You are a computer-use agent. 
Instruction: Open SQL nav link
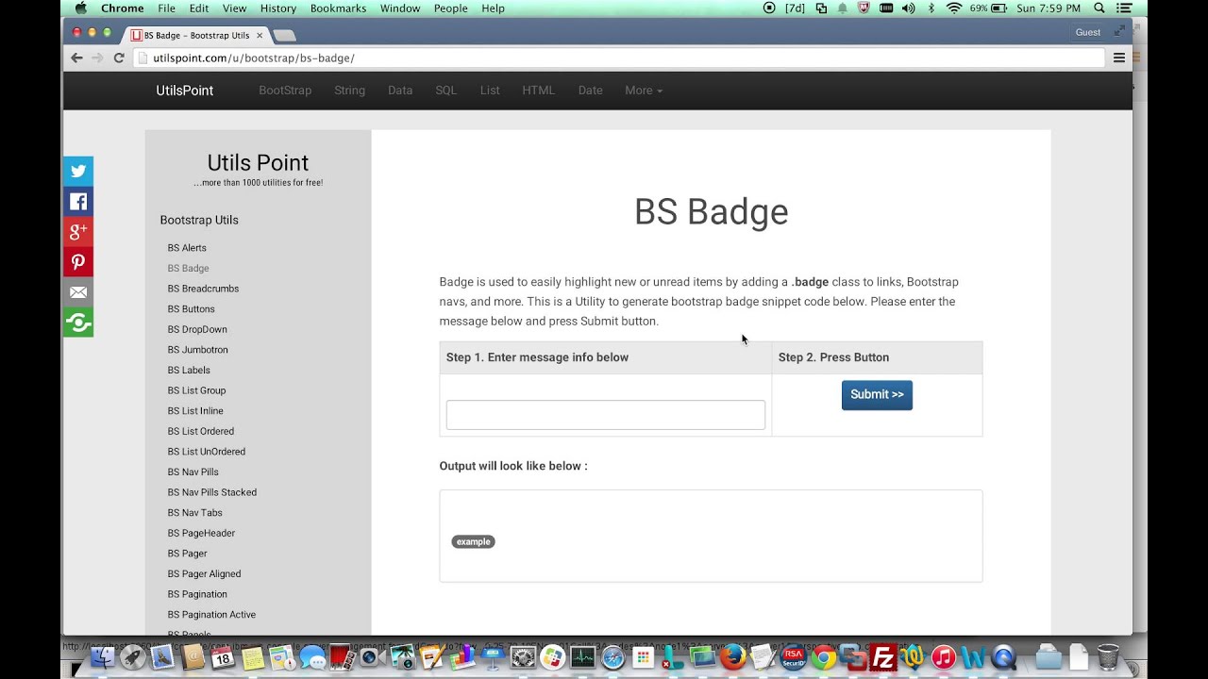[446, 91]
